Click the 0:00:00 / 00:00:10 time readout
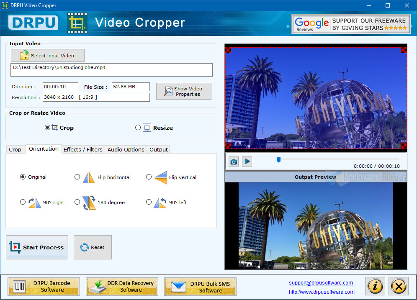The image size is (417, 300). 376,166
